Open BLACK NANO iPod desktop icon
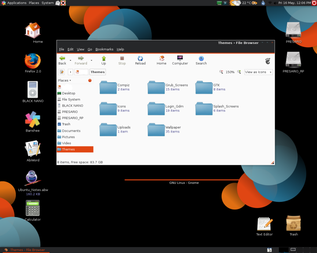 pos(33,92)
